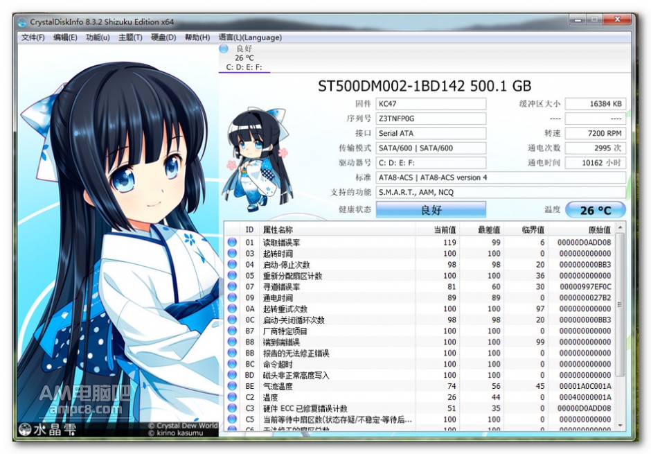The image size is (651, 454).
Task: Click the CrystalDiskInfo title bar app icon
Action: point(22,22)
